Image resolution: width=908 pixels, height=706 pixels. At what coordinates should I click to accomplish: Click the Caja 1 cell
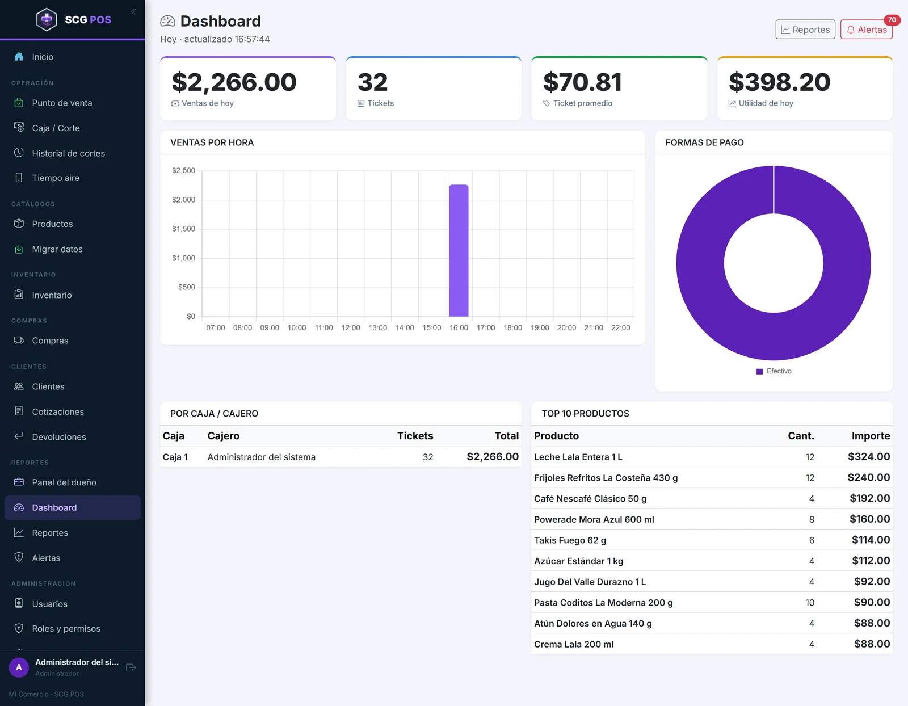pos(175,457)
